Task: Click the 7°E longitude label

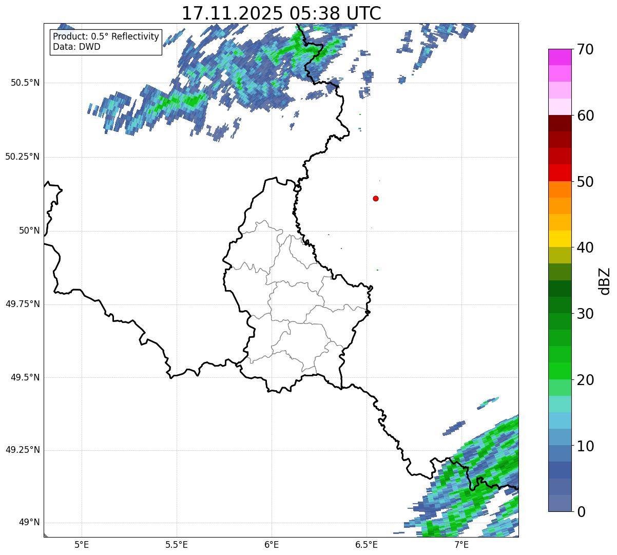Action: pyautogui.click(x=461, y=544)
